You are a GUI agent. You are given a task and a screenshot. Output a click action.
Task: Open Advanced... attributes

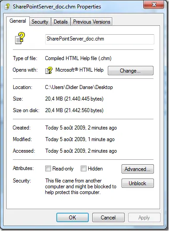138,169
